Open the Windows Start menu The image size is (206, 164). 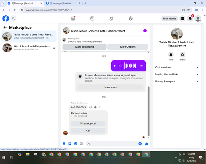pos(4,157)
